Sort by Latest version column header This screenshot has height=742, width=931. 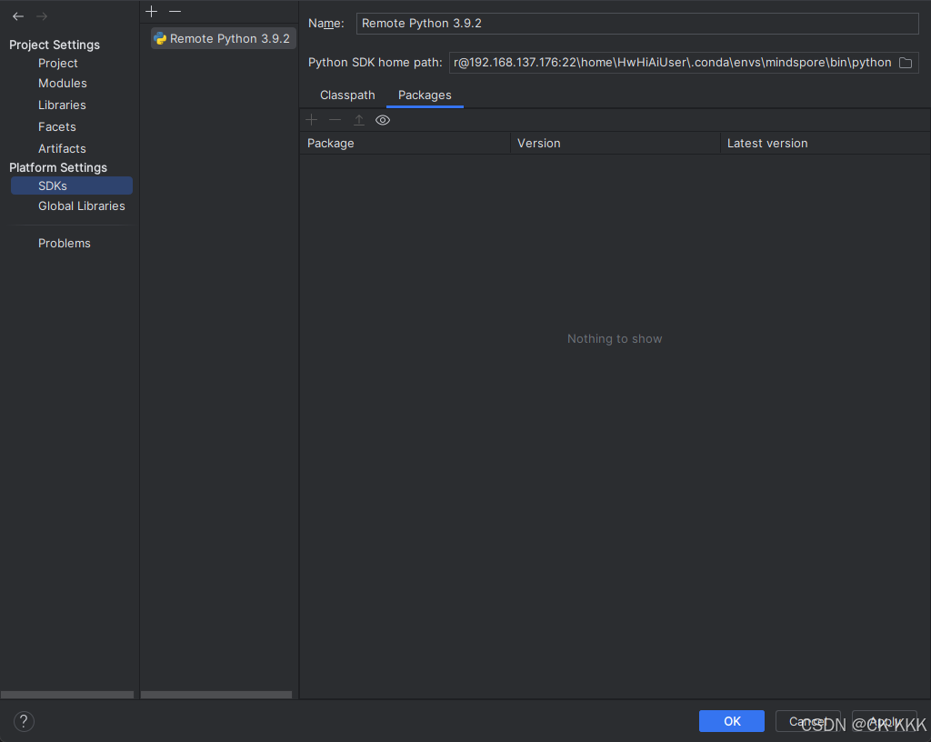[826, 143]
